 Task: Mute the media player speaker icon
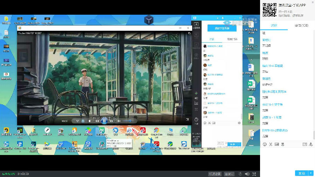coord(119,121)
